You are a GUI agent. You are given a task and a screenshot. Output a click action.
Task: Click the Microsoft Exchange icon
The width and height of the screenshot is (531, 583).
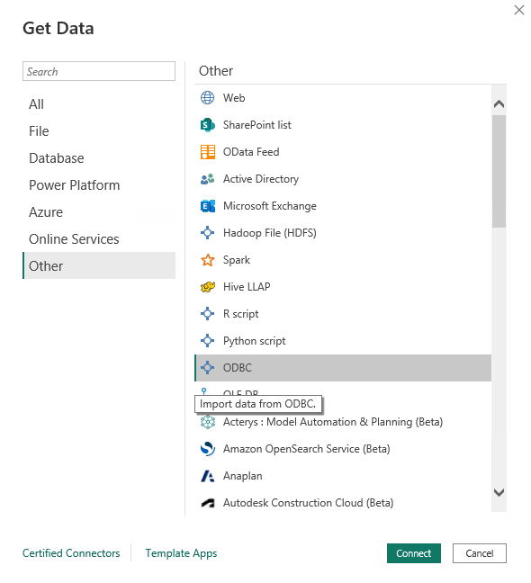coord(208,206)
